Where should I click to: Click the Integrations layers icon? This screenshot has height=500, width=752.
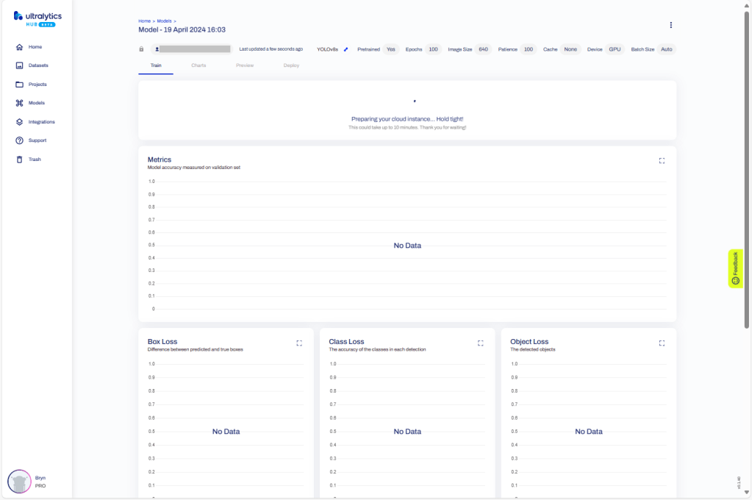coord(20,122)
